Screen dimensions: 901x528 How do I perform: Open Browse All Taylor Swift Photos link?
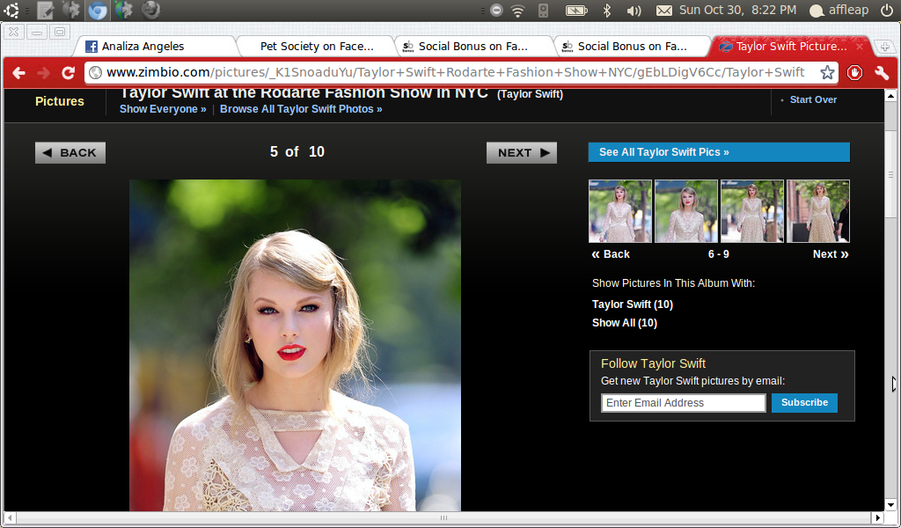tap(301, 109)
